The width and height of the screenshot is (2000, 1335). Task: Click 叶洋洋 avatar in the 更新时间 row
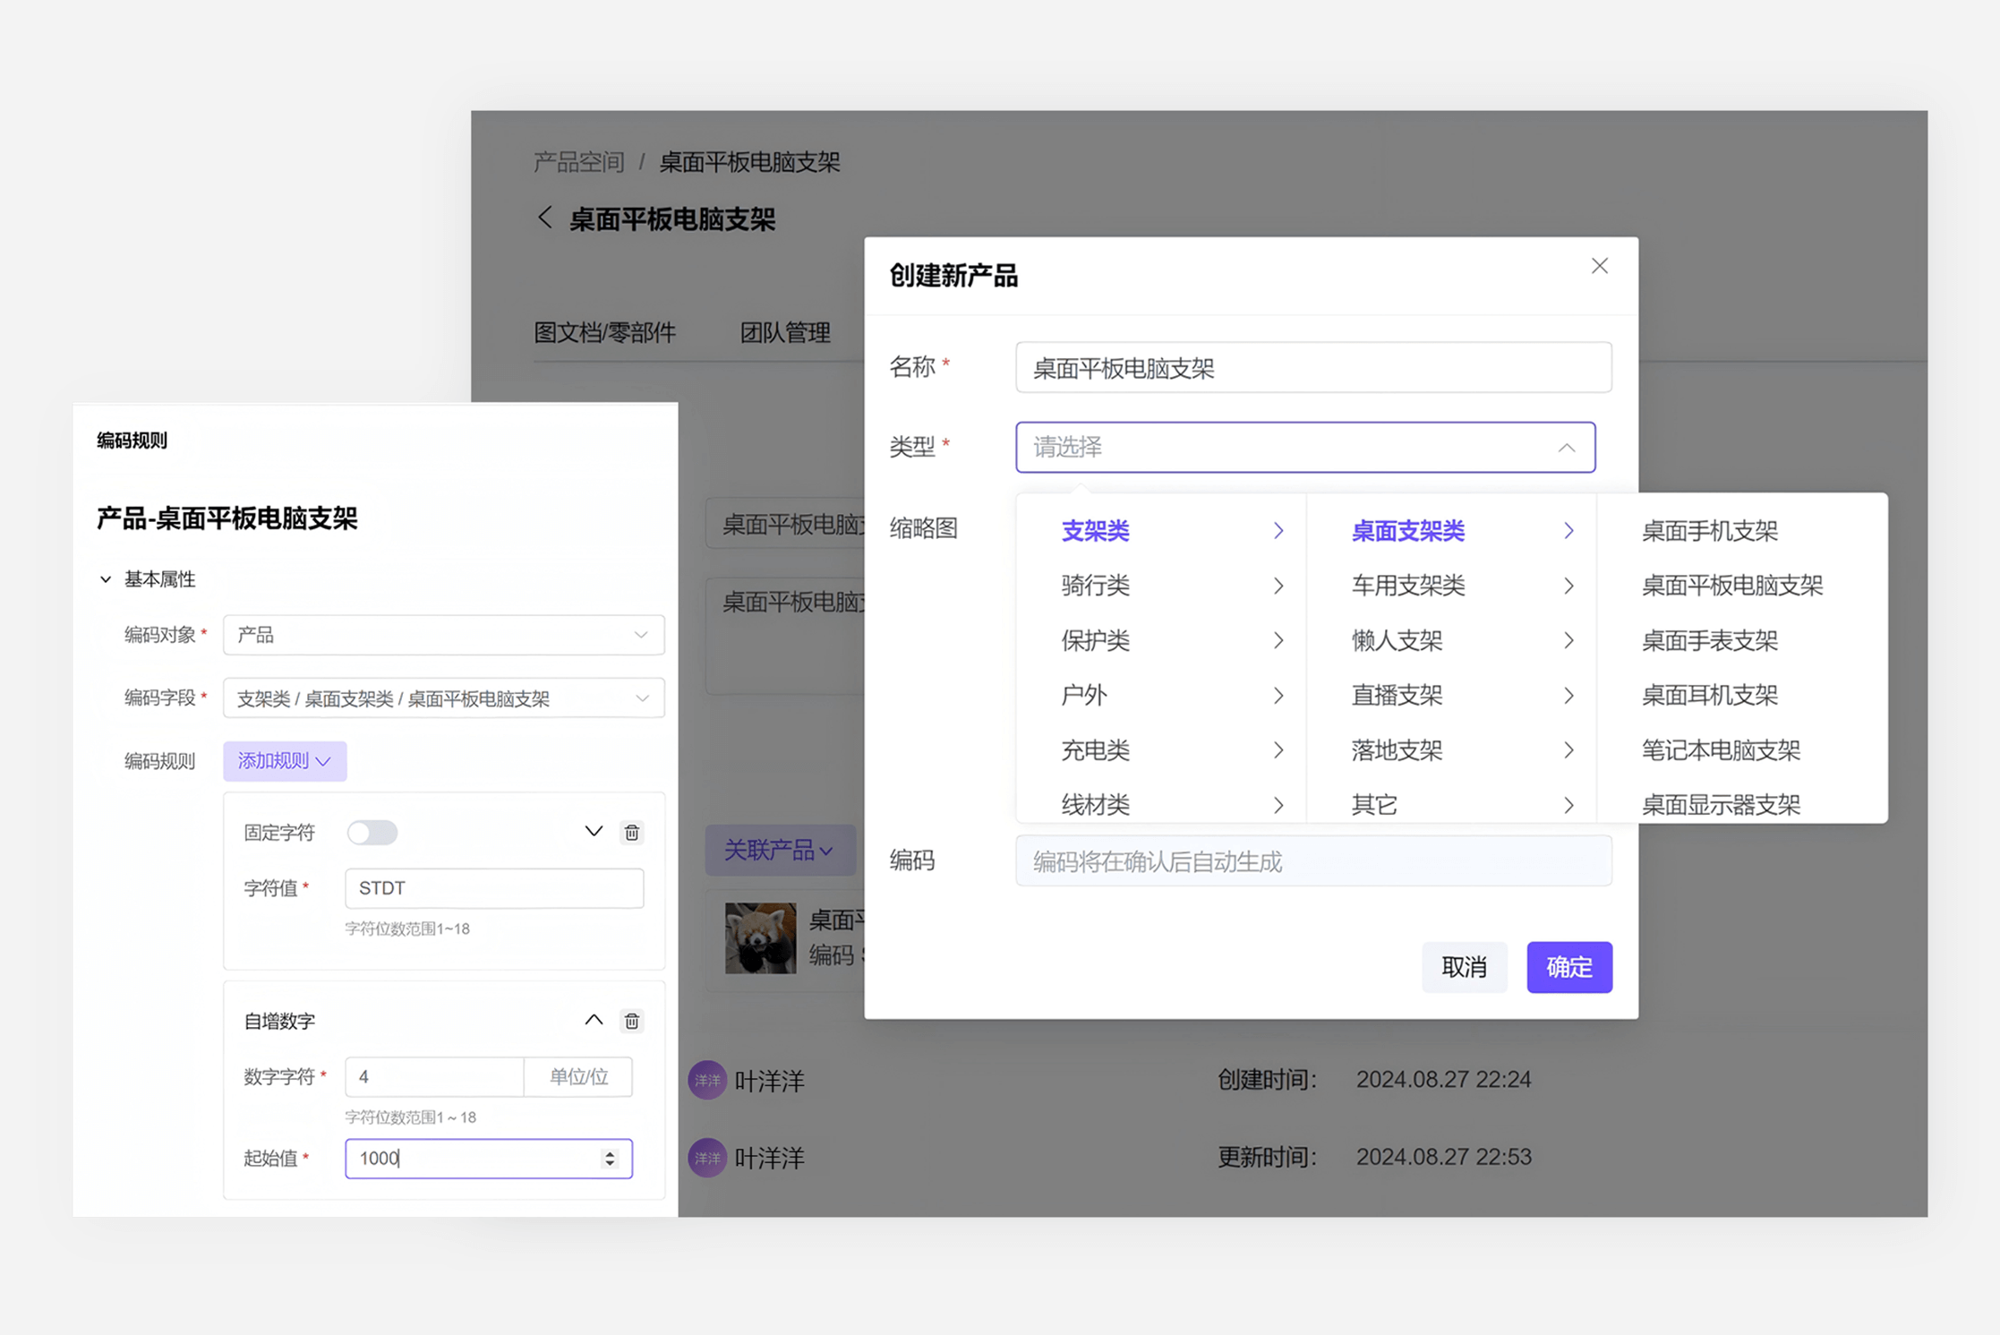[x=706, y=1157]
